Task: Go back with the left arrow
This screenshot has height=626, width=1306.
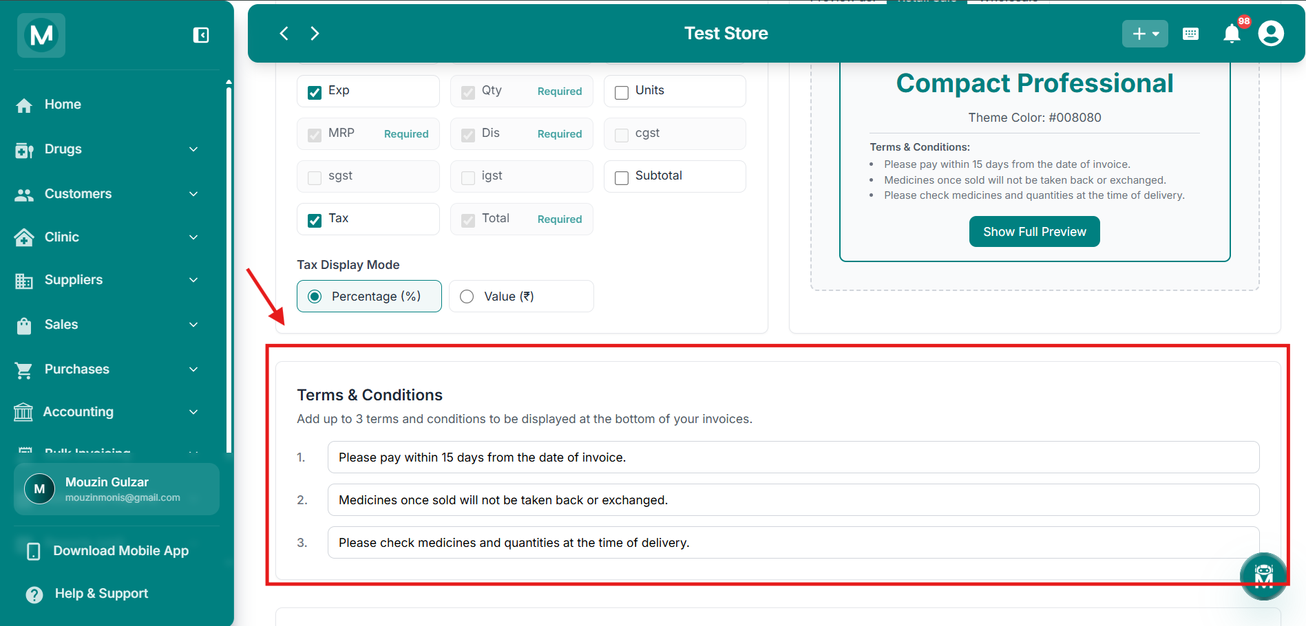Action: [284, 33]
